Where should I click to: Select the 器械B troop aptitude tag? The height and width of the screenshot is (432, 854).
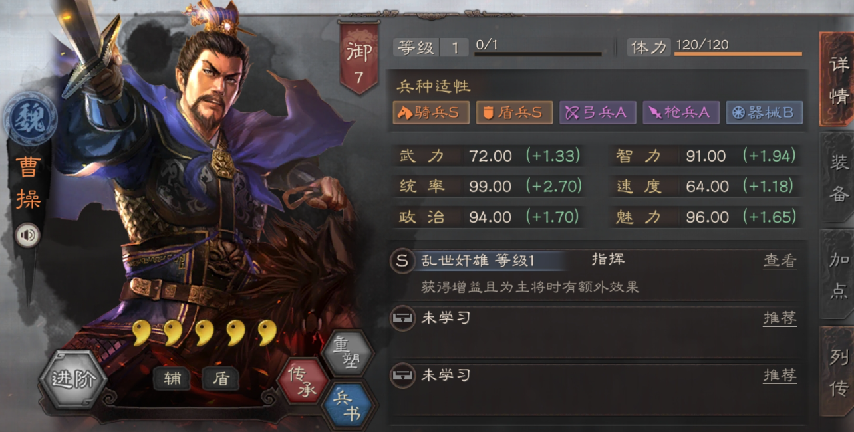click(764, 112)
